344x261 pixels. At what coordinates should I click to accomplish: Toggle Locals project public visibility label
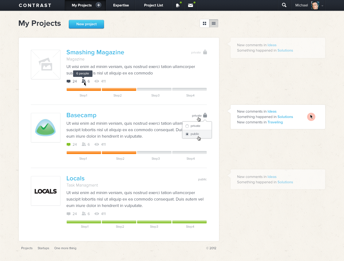(x=202, y=179)
